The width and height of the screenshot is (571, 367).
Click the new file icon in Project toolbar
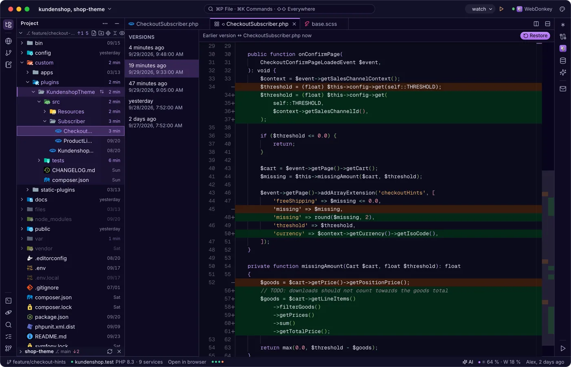pyautogui.click(x=94, y=33)
